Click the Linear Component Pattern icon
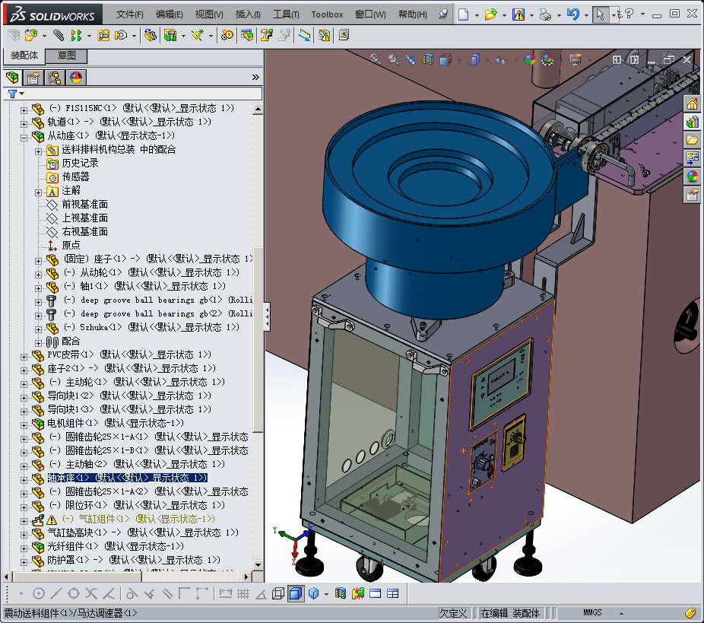 pyautogui.click(x=76, y=35)
